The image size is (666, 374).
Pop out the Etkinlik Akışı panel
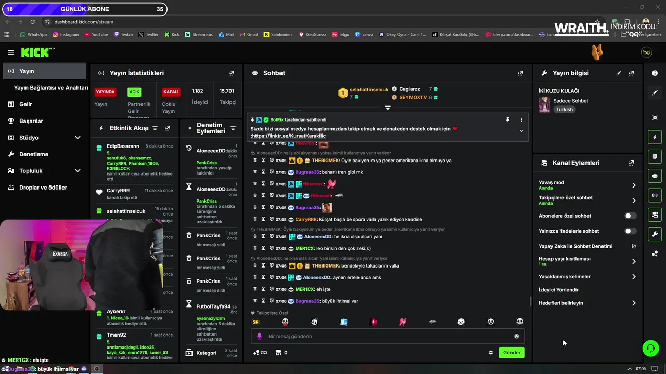168,128
